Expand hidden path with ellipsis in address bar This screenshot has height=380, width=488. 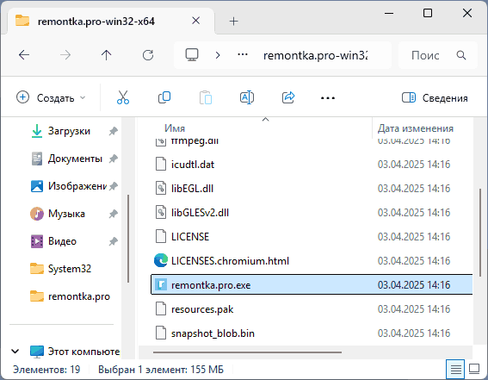point(243,55)
